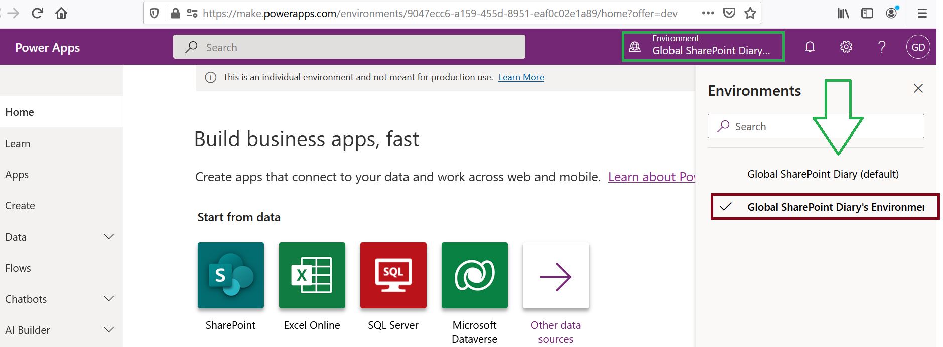Choose the Excel Online data source tile
This screenshot has height=347, width=943.
pos(312,275)
